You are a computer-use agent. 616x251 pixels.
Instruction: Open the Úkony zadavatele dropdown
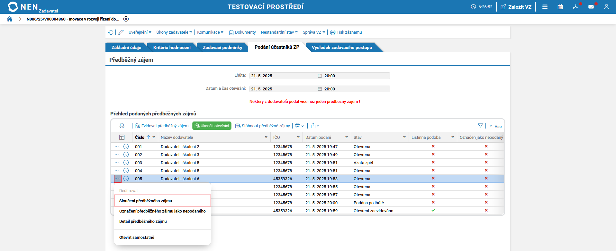(174, 32)
